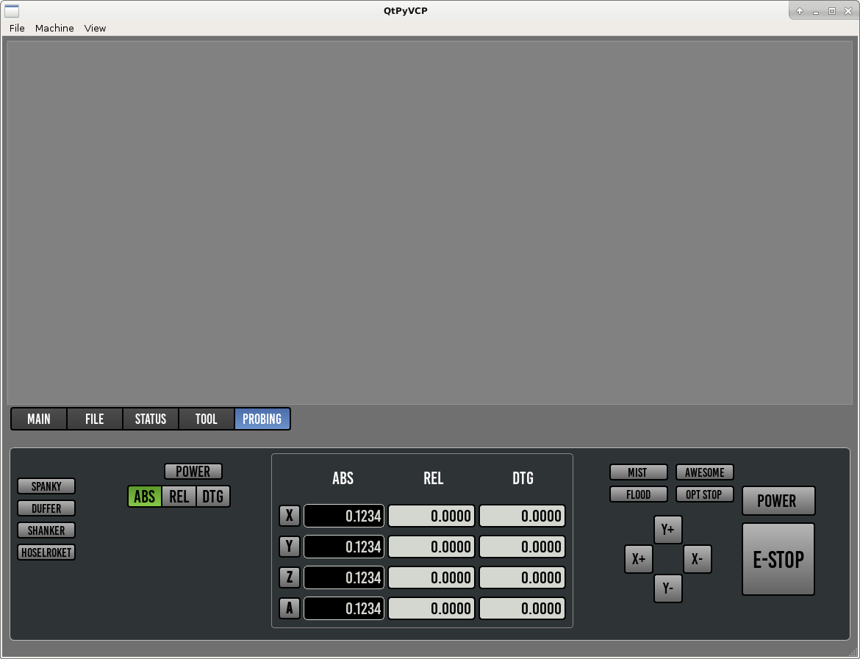
Task: Open the Machine menu
Action: coord(54,28)
